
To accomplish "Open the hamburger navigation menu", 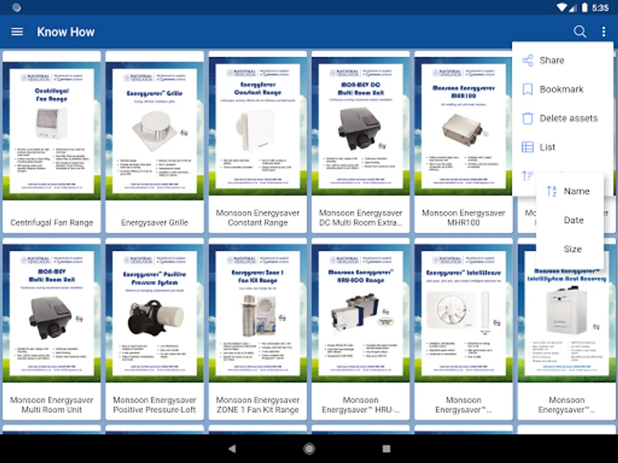I will pos(17,32).
